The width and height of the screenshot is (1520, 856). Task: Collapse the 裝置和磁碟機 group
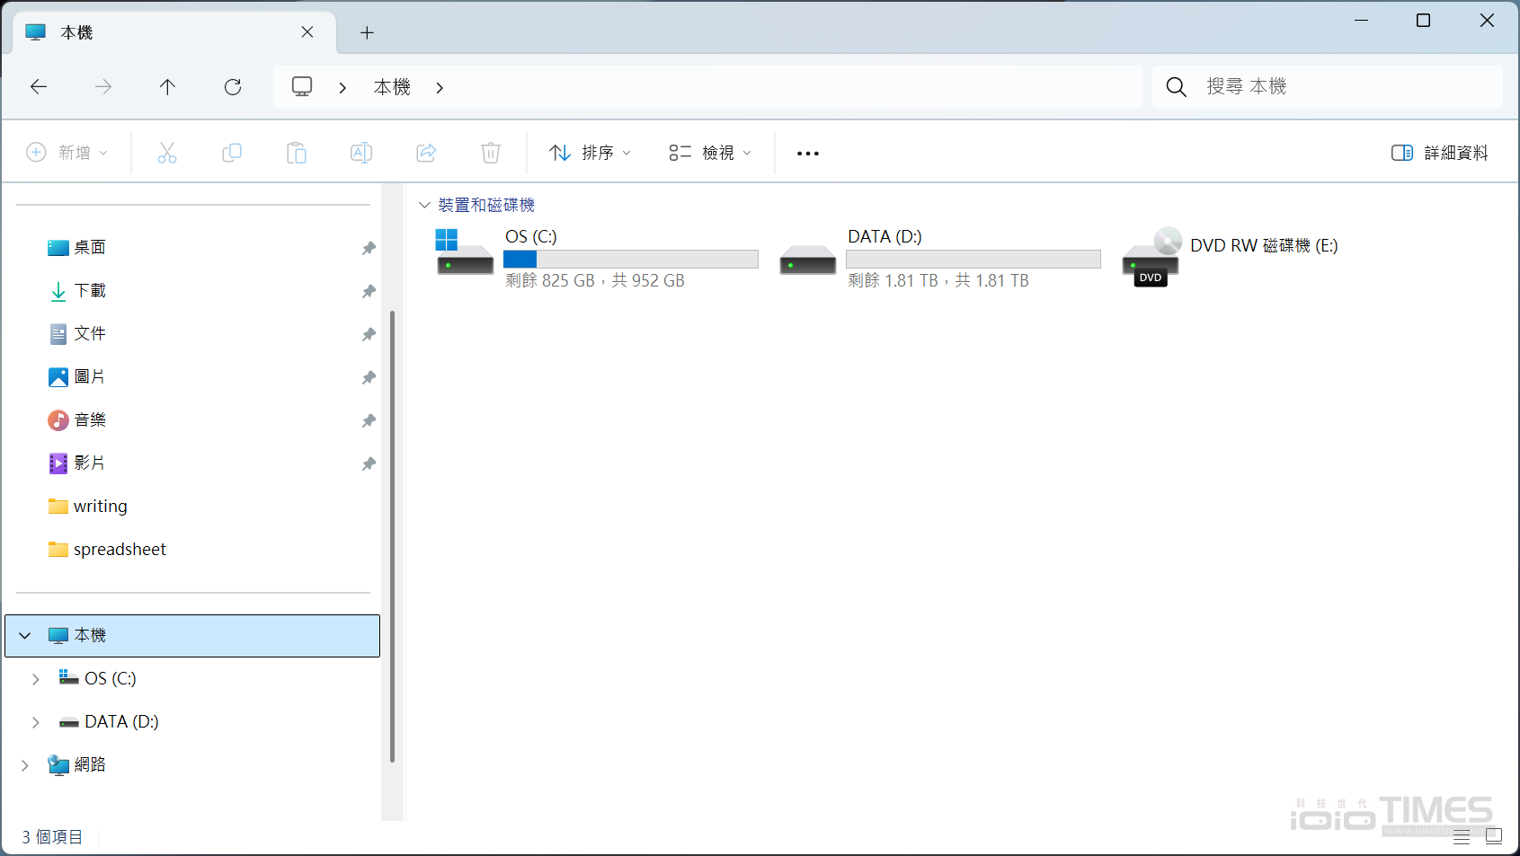click(425, 206)
